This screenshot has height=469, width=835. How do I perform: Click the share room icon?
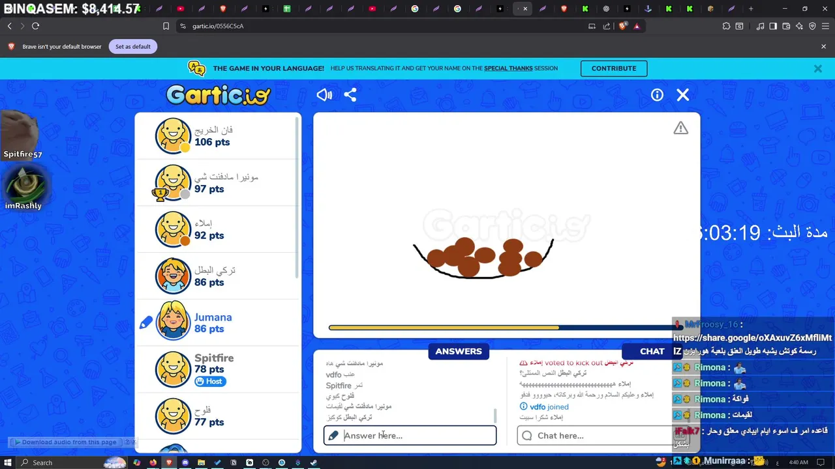350,95
